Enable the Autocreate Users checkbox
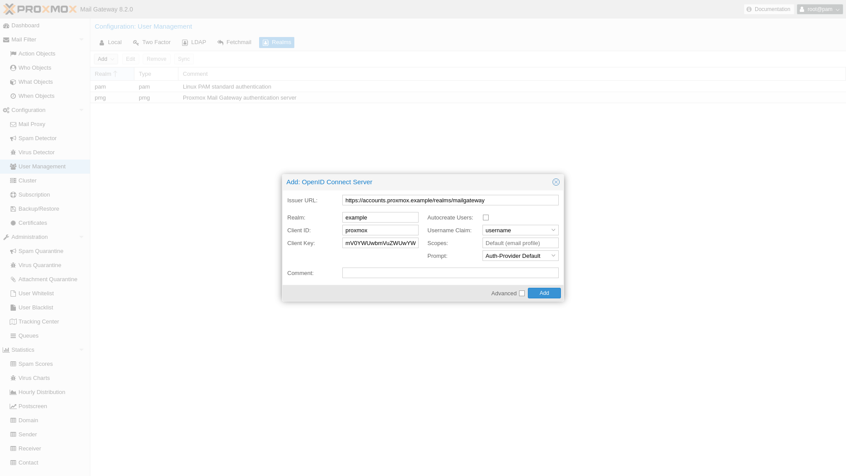The image size is (846, 476). tap(486, 218)
